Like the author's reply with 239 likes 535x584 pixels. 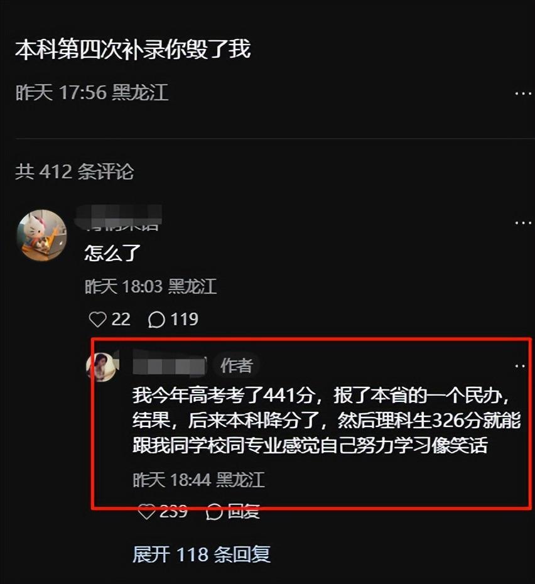[x=146, y=511]
